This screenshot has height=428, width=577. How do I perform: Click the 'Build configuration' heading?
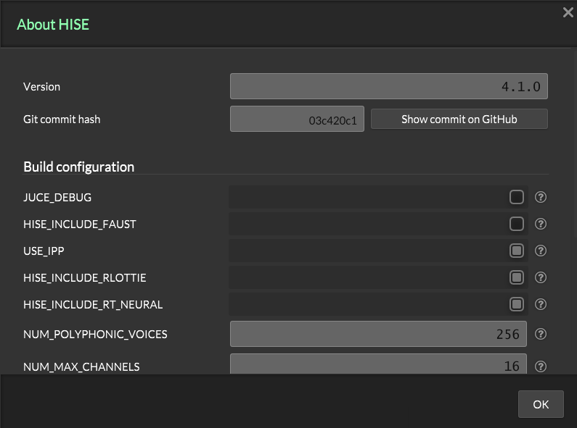[79, 167]
